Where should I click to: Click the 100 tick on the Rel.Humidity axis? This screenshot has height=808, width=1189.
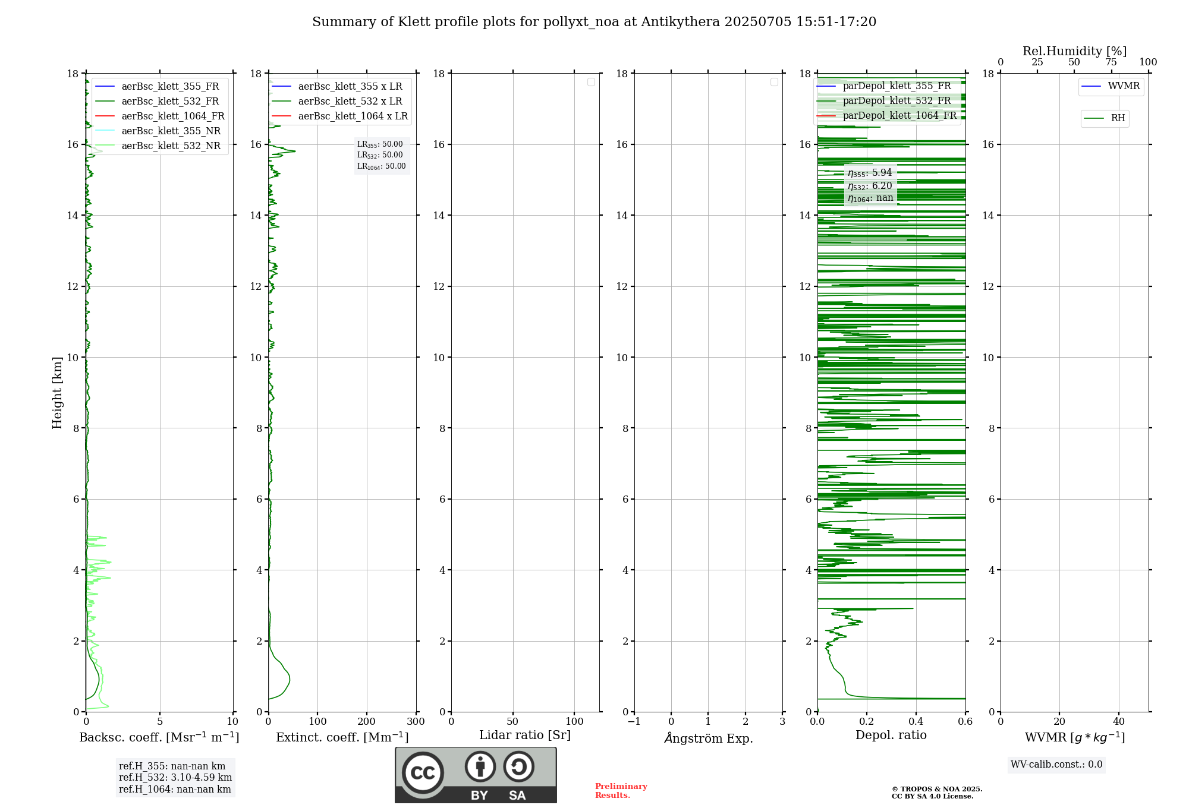(x=1149, y=62)
